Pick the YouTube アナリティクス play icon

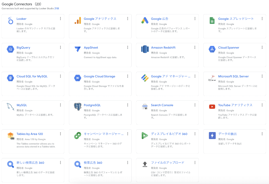(212, 107)
